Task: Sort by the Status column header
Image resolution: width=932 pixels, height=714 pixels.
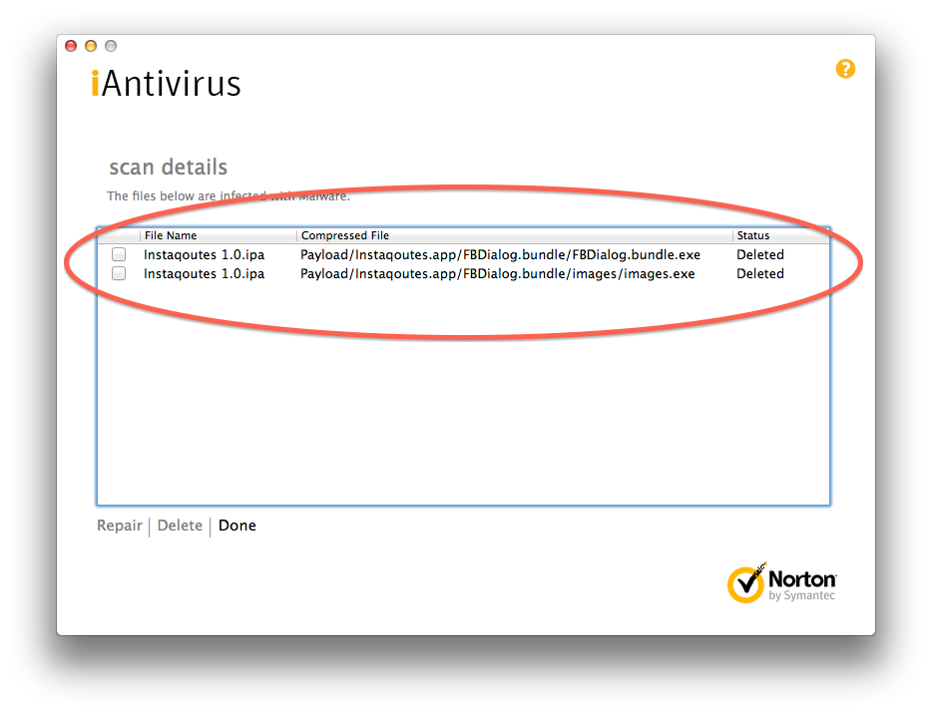Action: (781, 235)
